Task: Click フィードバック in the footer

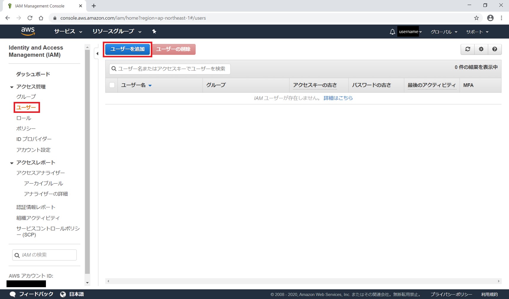Action: (36, 294)
